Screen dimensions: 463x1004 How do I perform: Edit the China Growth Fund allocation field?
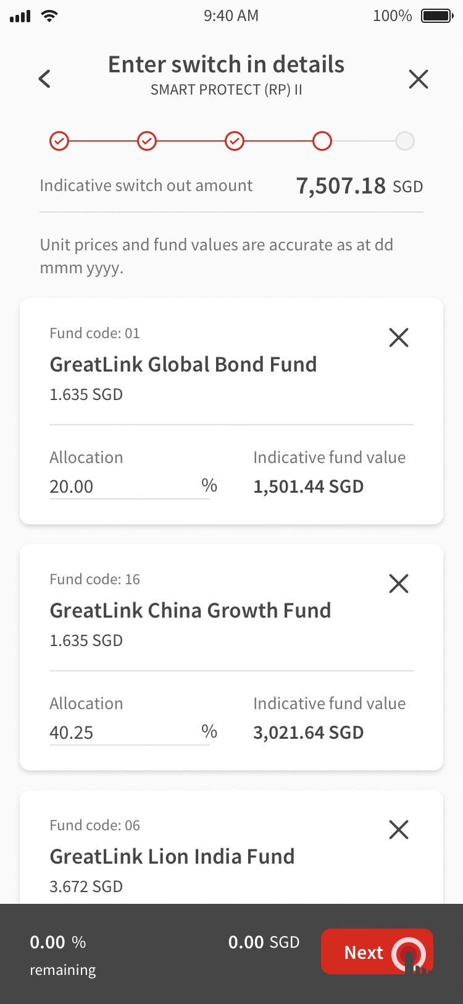tap(123, 733)
